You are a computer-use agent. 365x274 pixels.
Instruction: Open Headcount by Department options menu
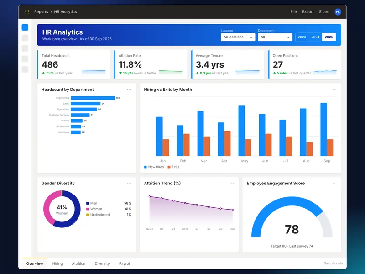point(129,89)
